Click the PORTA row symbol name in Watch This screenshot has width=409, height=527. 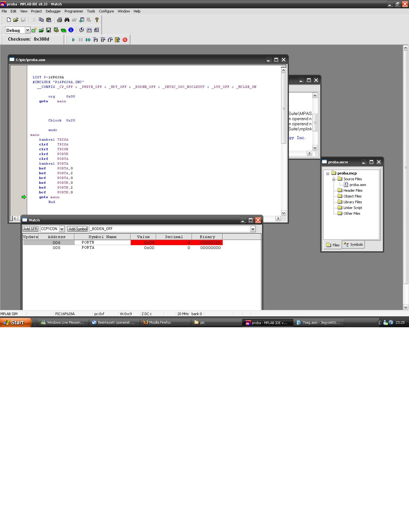click(x=88, y=248)
